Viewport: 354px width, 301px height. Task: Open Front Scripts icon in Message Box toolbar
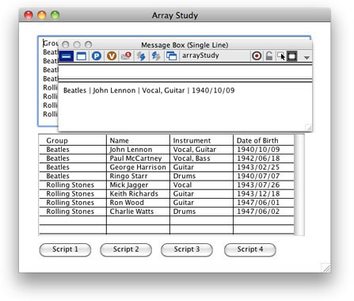click(141, 56)
